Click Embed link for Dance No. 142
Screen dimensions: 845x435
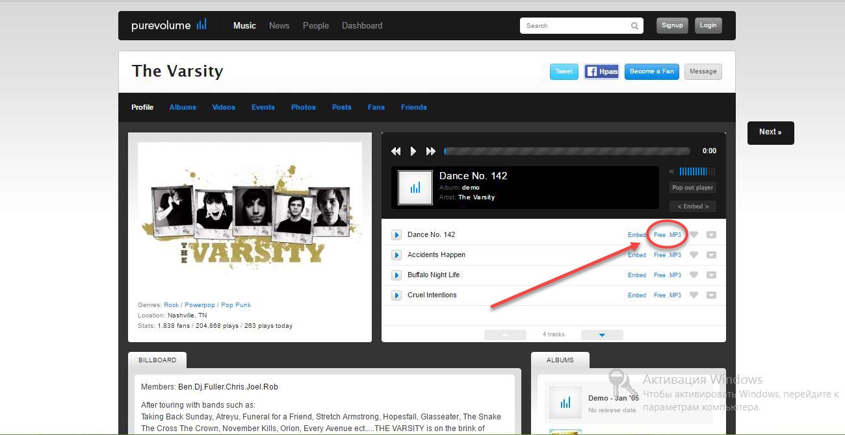pos(637,235)
